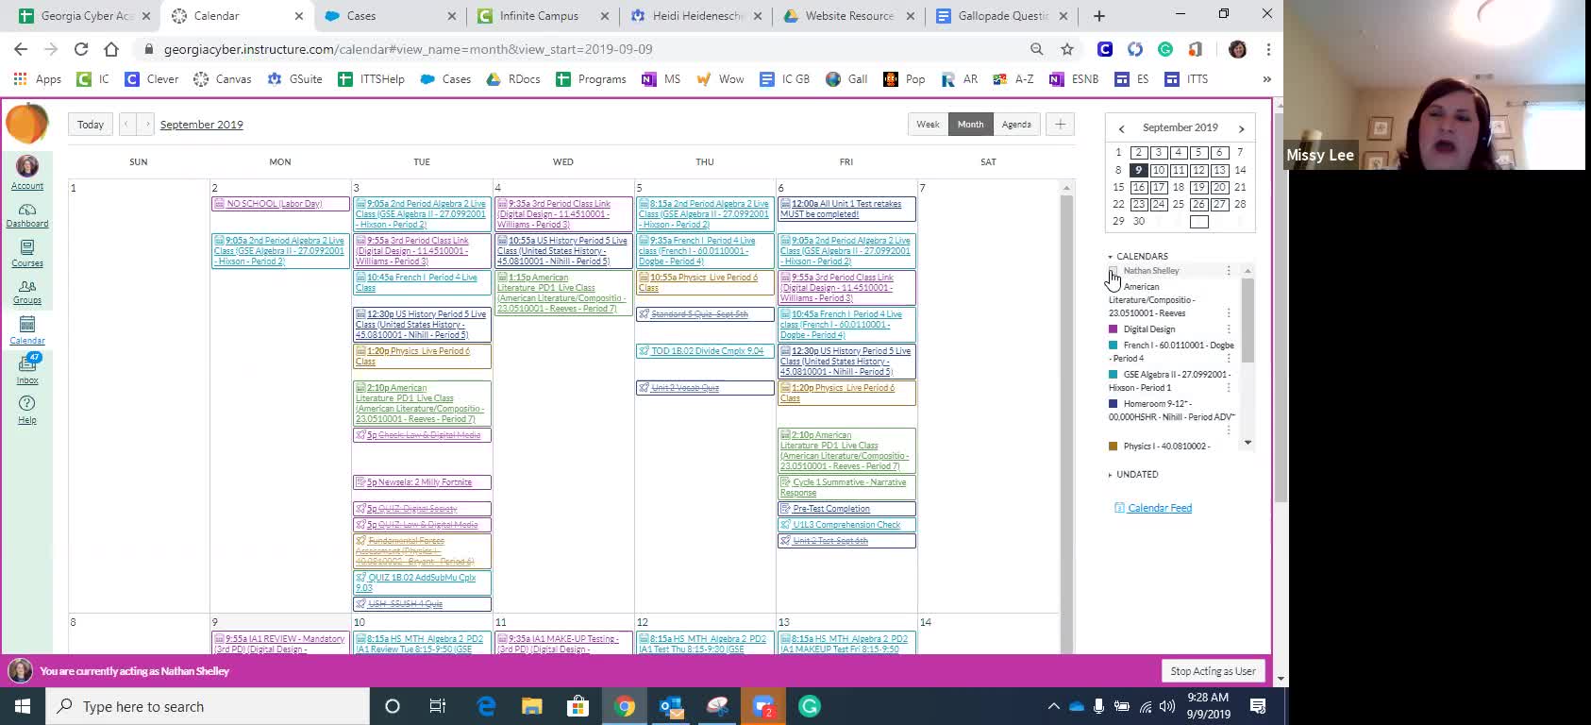The image size is (1591, 725).
Task: Click the Help question mark icon
Action: click(27, 407)
